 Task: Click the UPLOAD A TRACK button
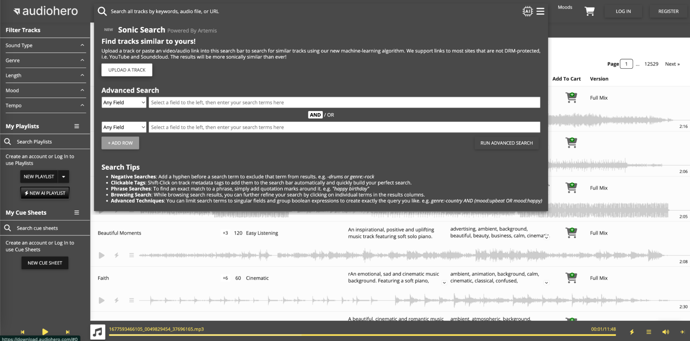(x=126, y=70)
